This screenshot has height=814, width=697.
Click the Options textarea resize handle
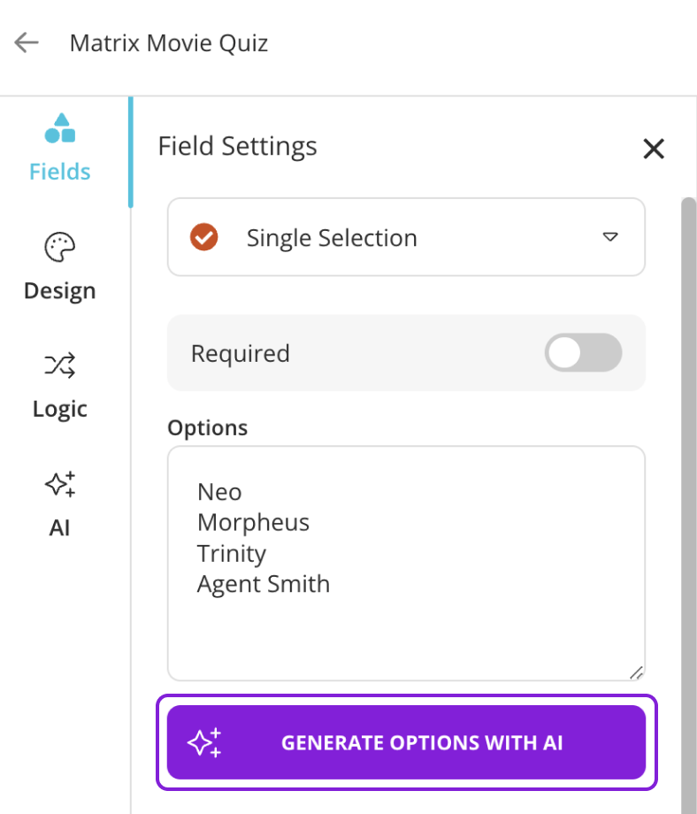(x=636, y=672)
